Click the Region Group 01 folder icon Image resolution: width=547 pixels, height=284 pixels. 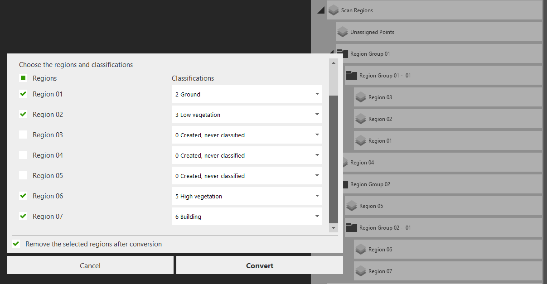tap(343, 53)
